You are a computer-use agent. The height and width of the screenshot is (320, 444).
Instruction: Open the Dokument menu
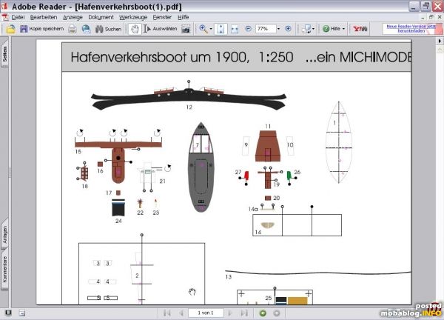(x=101, y=17)
